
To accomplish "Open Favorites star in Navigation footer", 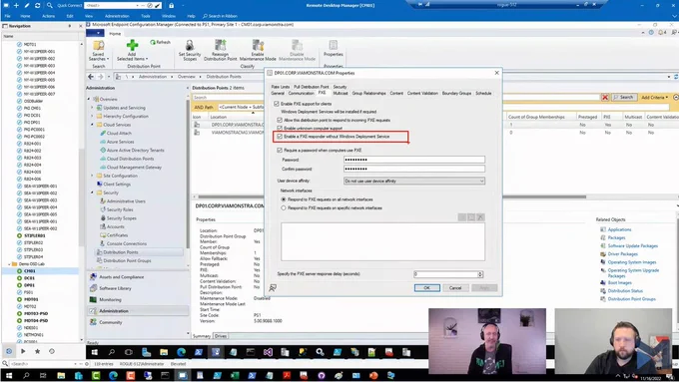I will (x=37, y=351).
